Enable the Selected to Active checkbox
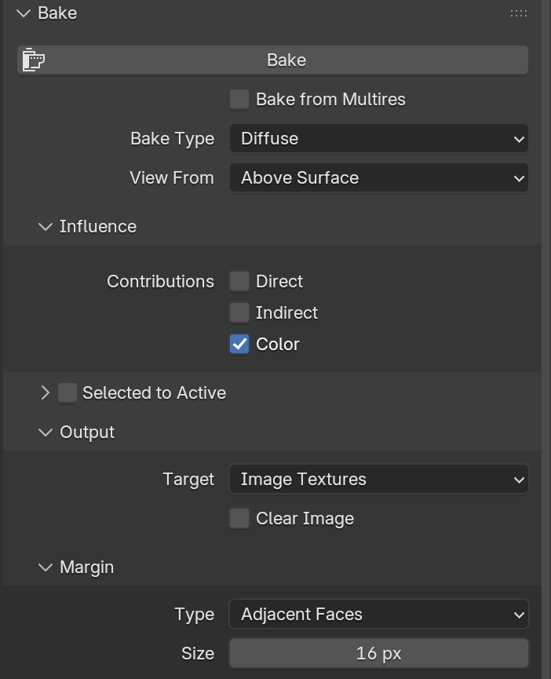The width and height of the screenshot is (551, 679). pos(68,392)
